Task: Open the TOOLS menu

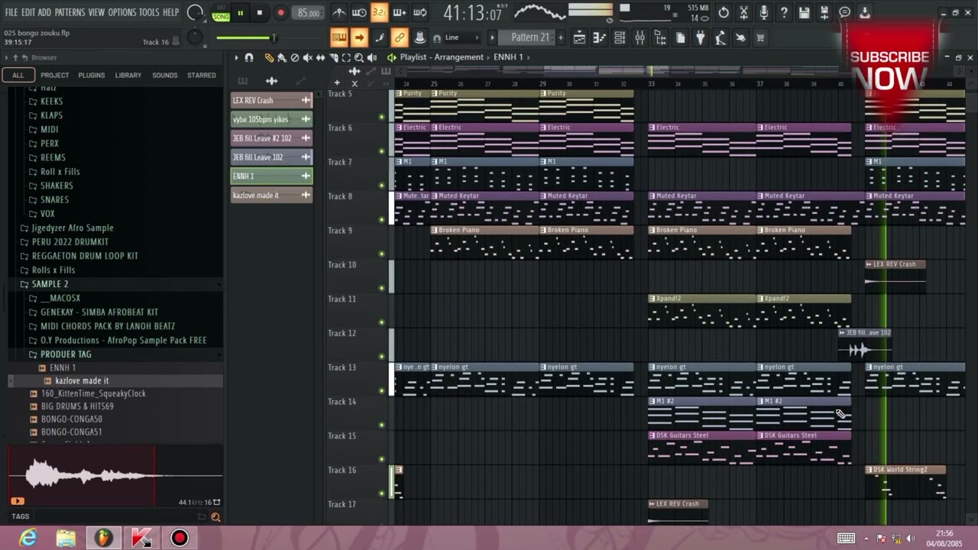Action: [149, 12]
